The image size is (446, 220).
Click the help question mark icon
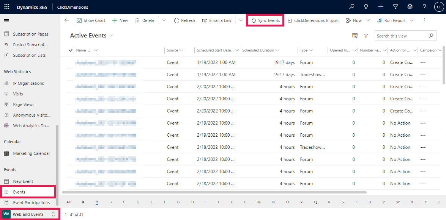click(424, 7)
